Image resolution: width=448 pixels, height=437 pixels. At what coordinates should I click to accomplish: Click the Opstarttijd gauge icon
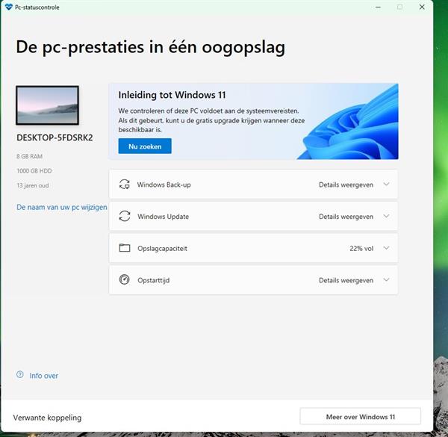(125, 280)
